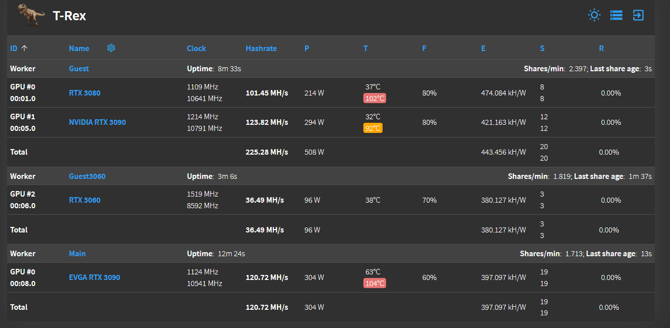Image resolution: width=670 pixels, height=328 pixels.
Task: Click the orange 92°C temperature badge
Action: pyautogui.click(x=373, y=128)
